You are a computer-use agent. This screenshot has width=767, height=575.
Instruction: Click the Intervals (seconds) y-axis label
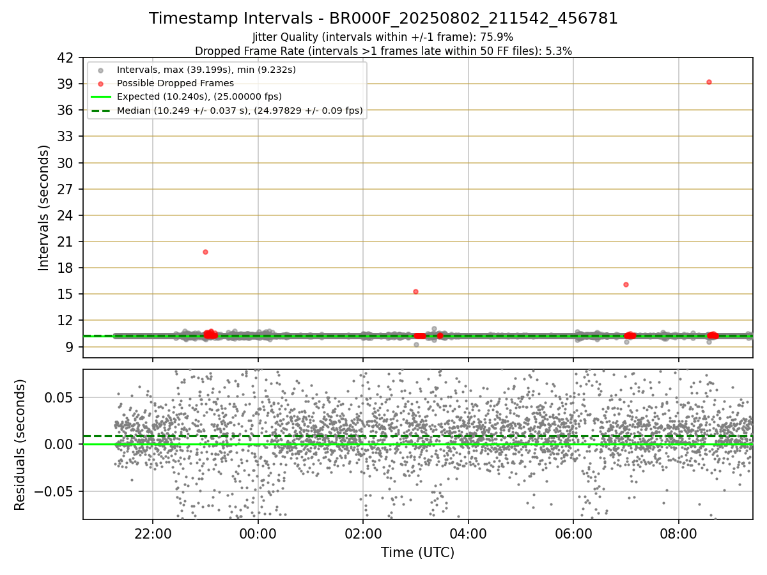(x=43, y=208)
